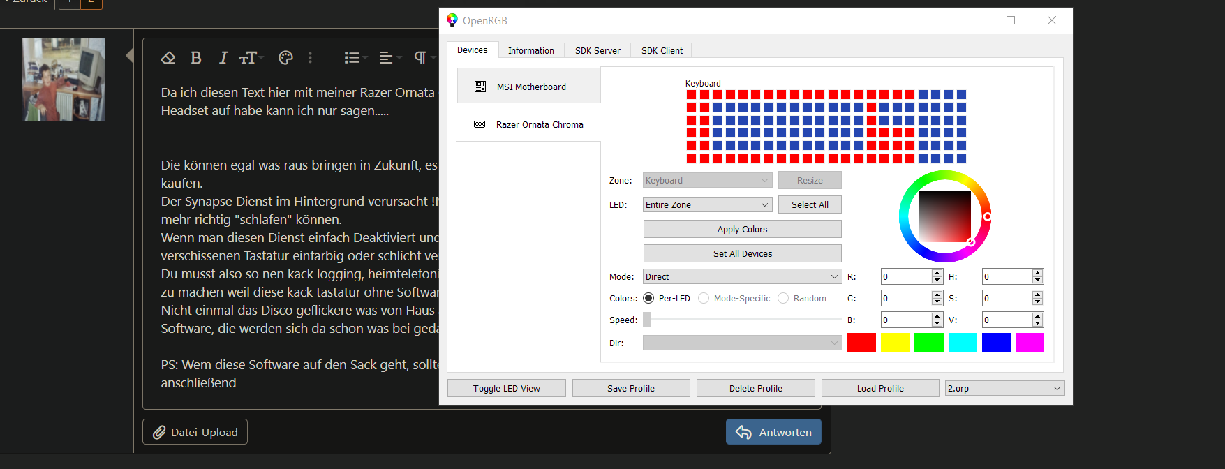Switch to the SDK Server tab

[597, 50]
